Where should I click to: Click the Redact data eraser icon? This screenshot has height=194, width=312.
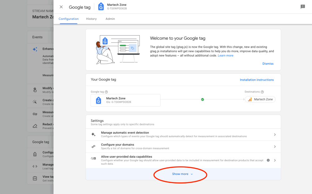pyautogui.click(x=35, y=126)
